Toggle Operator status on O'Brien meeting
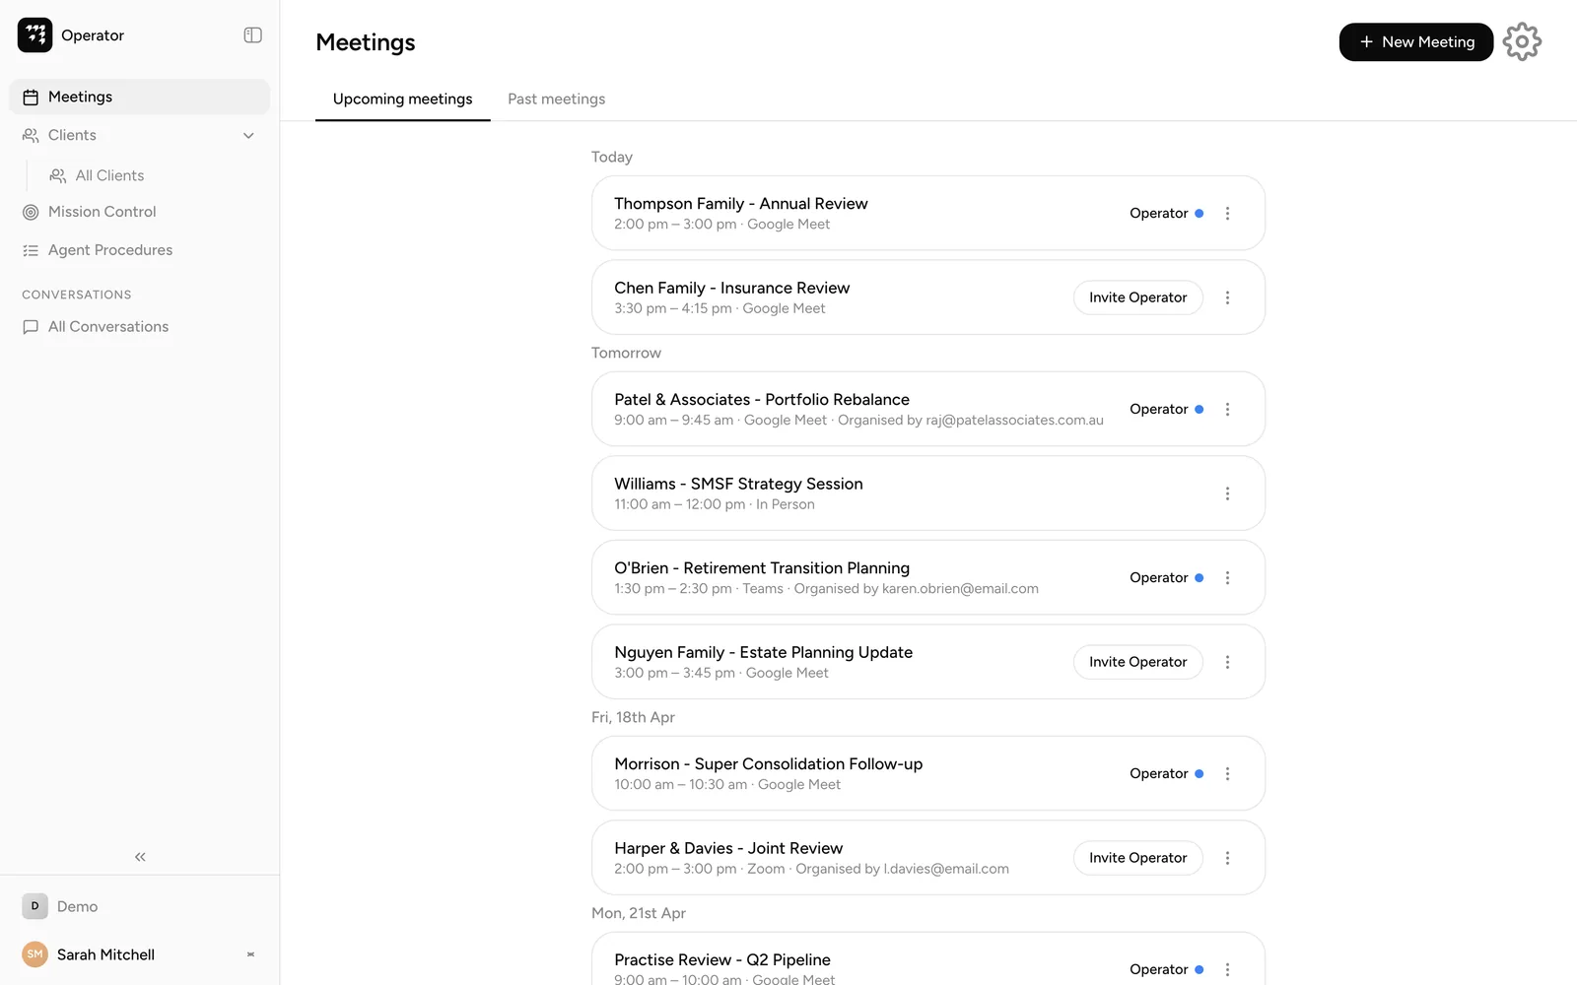1577x985 pixels. coord(1166,577)
